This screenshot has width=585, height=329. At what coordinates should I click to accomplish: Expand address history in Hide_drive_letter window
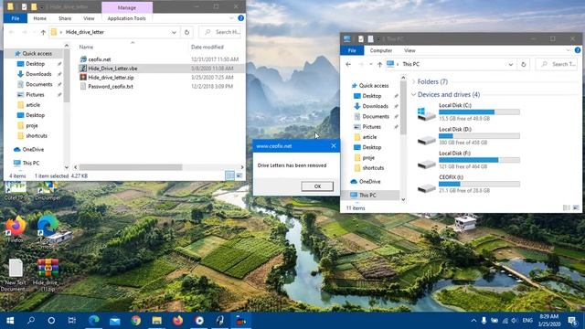point(174,33)
